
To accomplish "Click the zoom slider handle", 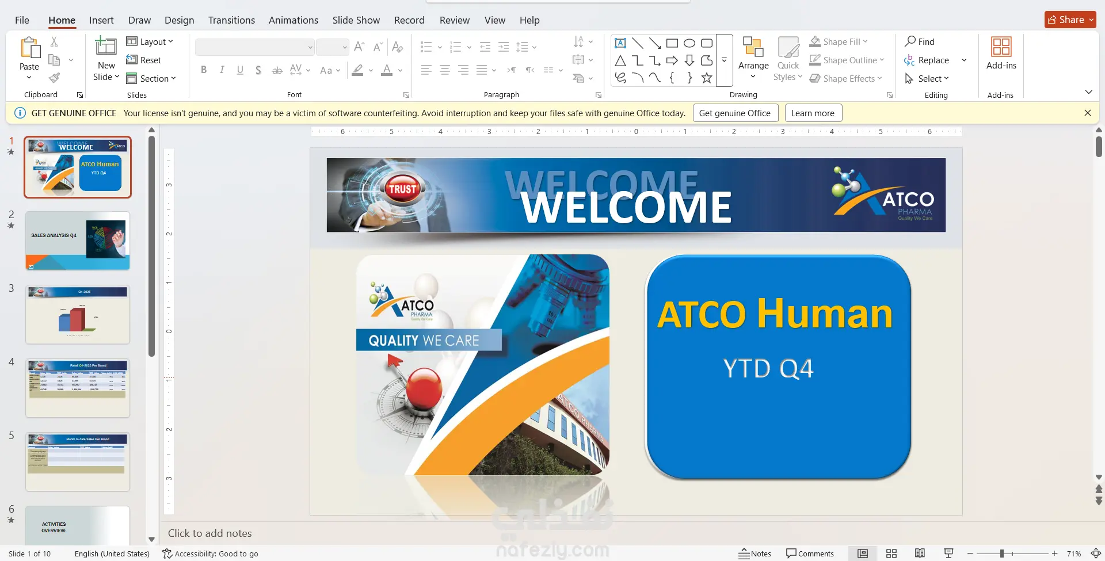I will [x=1002, y=554].
